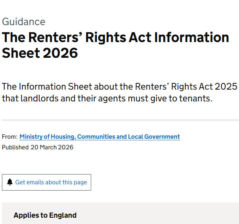Click the 'Guidance' label above the title
Viewport: 239px width, 224px height.
pos(24,22)
